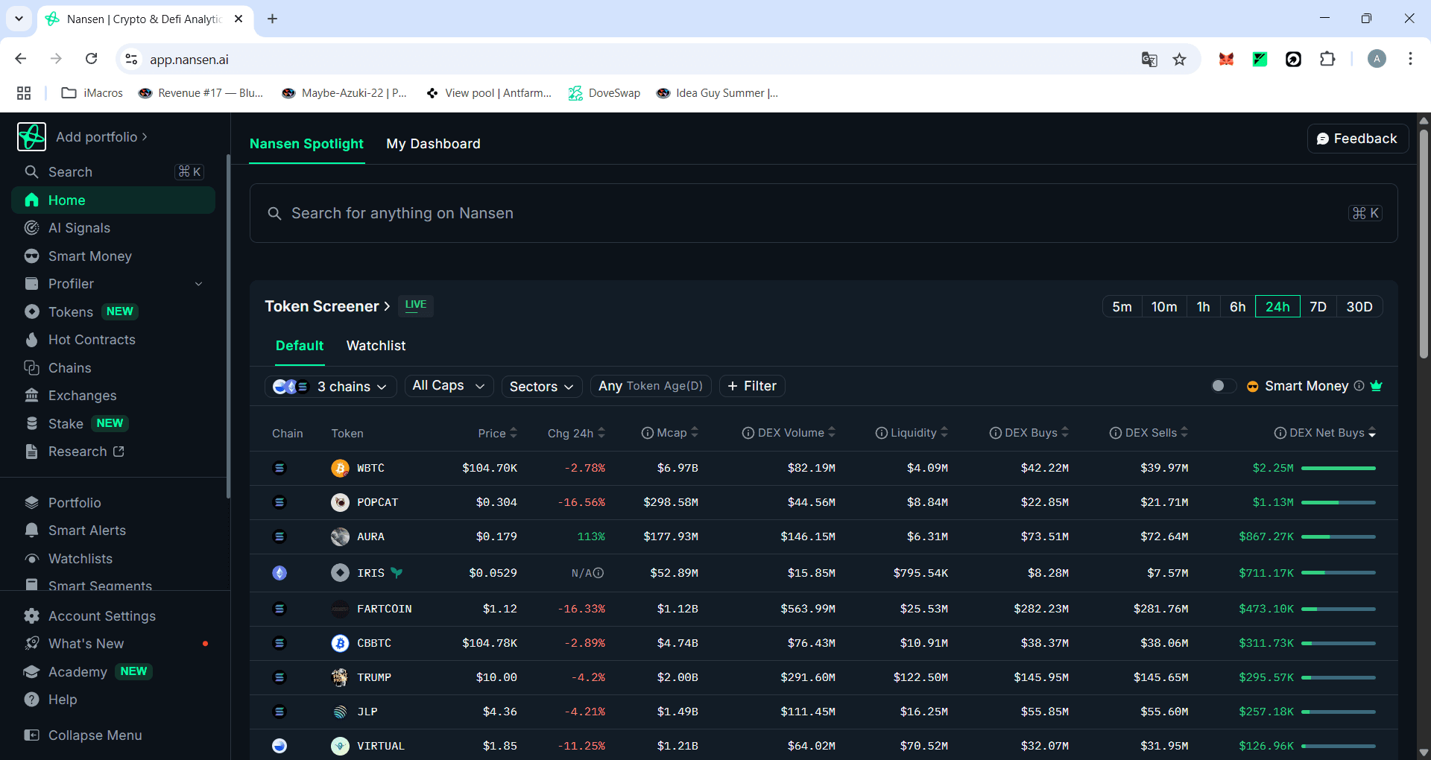Open Account Settings gear item
Viewport: 1431px width, 760px height.
pyautogui.click(x=102, y=616)
